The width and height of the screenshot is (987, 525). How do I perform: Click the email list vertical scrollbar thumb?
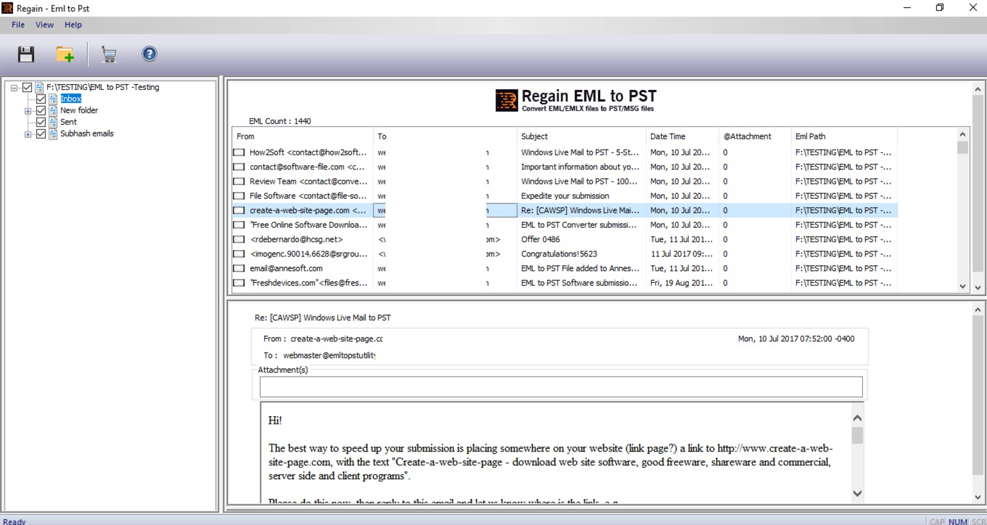click(x=963, y=148)
